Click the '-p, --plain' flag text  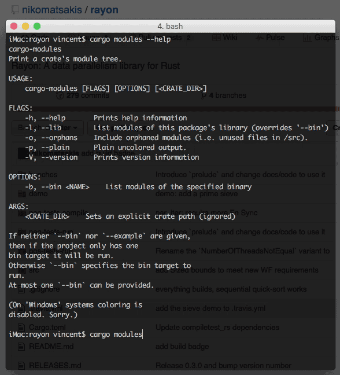pyautogui.click(x=47, y=148)
